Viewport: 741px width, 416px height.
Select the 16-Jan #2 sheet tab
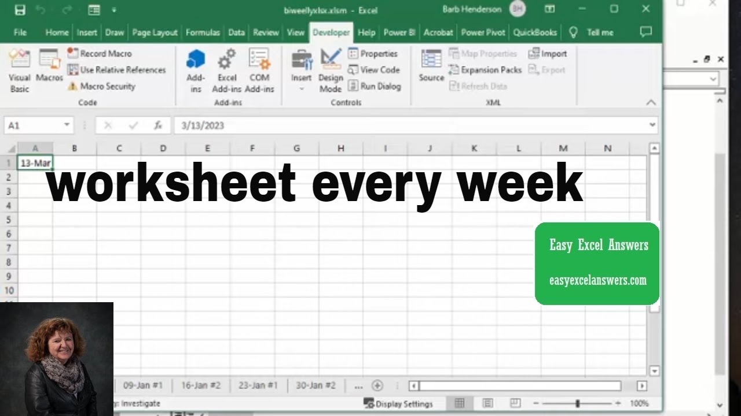click(201, 385)
